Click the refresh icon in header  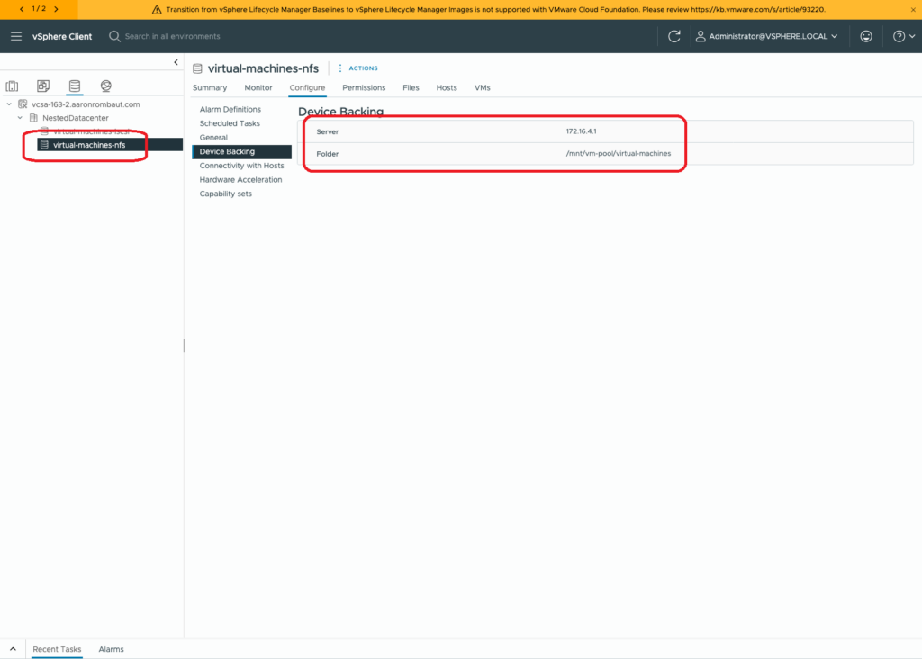tap(674, 36)
